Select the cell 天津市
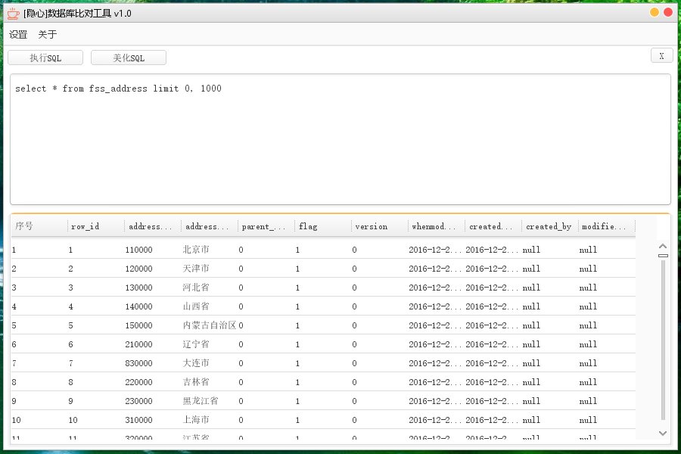The width and height of the screenshot is (681, 454). 196,269
